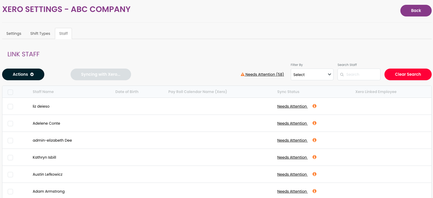Viewport: 433px width, 198px height.
Task: Click the staff name Kathryn Isbill
Action: 44,157
